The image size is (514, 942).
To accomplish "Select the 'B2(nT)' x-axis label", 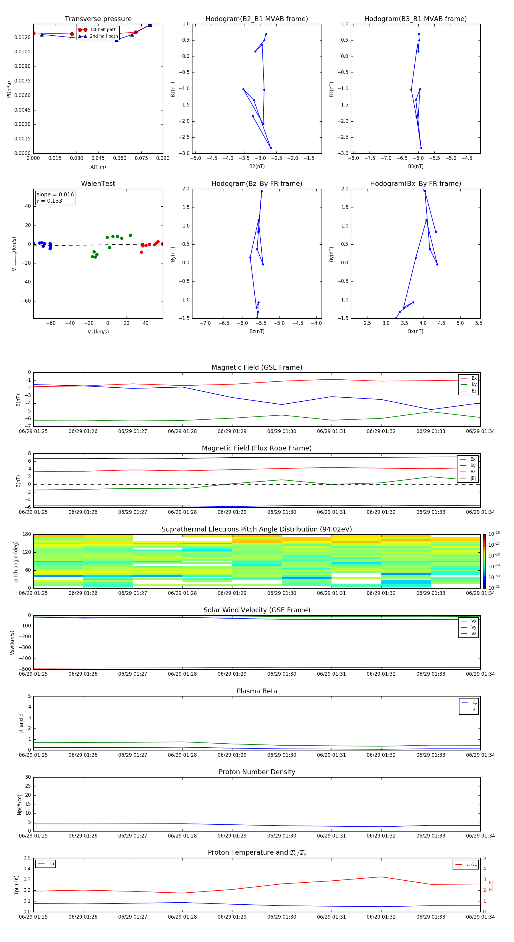I will [257, 166].
